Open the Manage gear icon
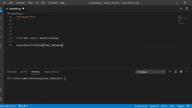Screen dimensions: 192x108 click(1, 99)
